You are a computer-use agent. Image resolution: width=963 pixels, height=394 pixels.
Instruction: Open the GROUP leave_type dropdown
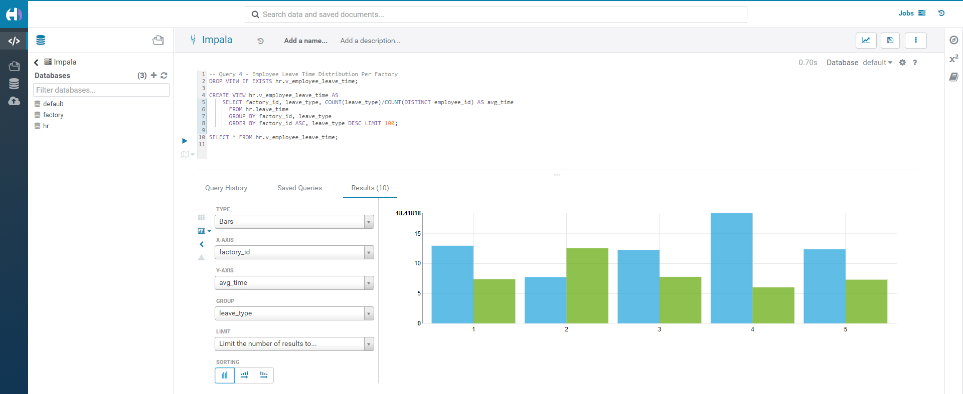294,313
